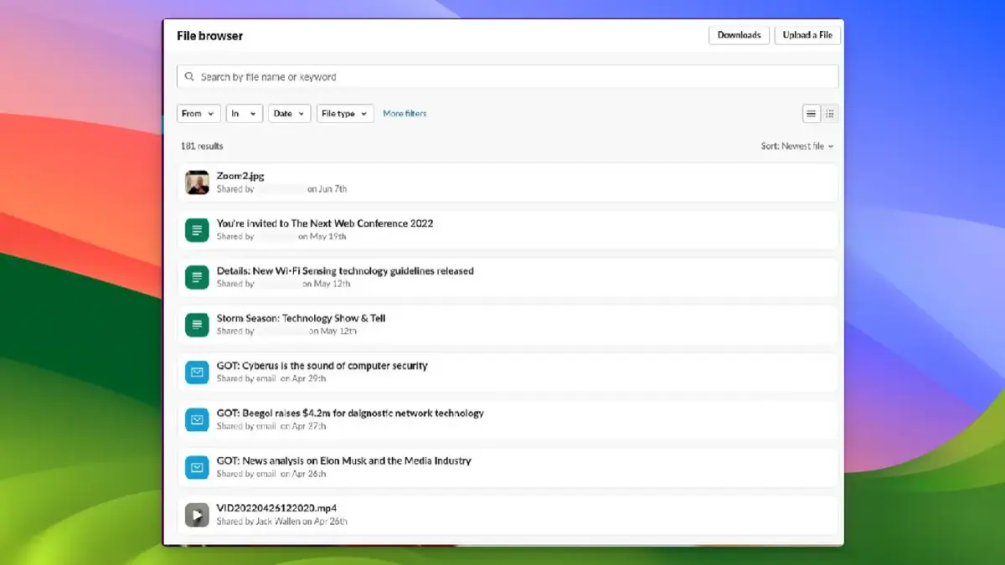Viewport: 1005px width, 565px height.
Task: Click the More filters link
Action: pyautogui.click(x=405, y=113)
